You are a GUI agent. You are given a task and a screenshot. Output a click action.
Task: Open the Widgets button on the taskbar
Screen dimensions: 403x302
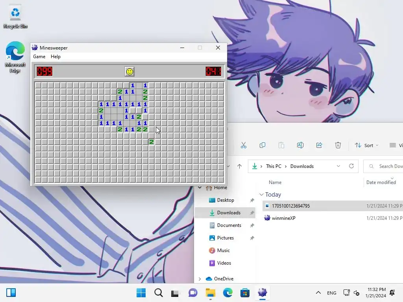(x=11, y=293)
